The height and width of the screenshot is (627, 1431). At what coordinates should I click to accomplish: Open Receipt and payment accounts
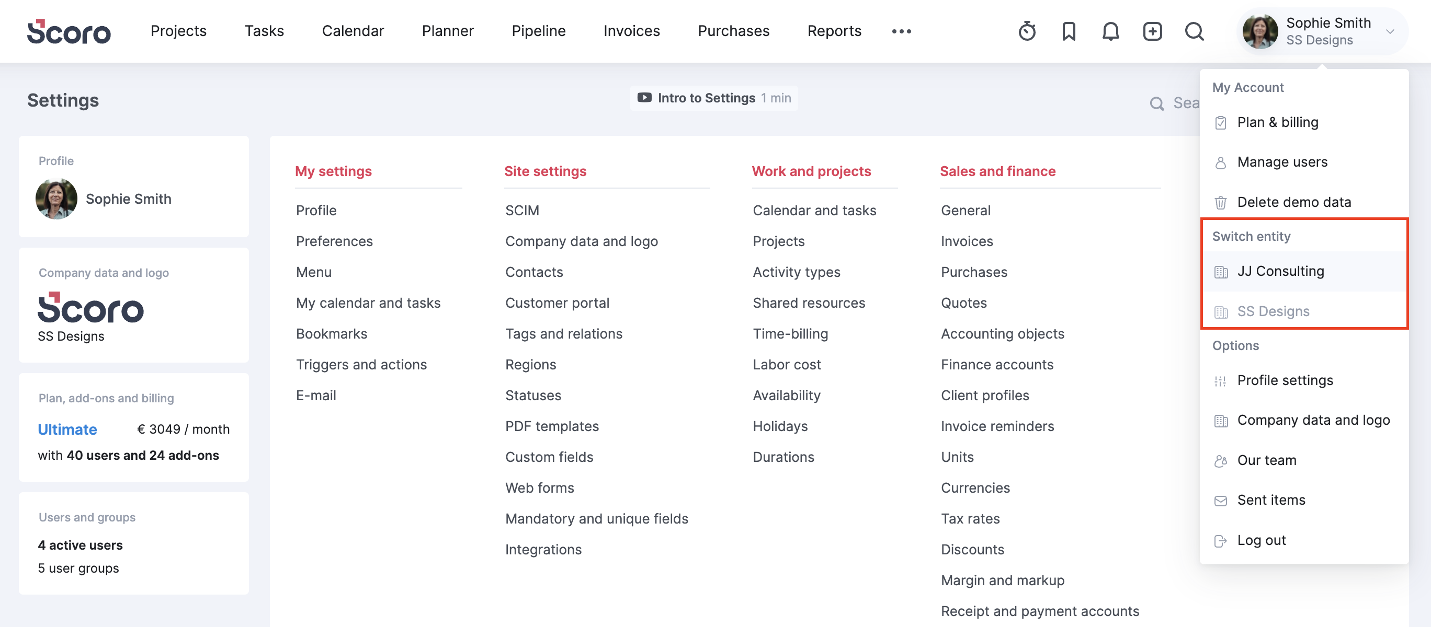coord(1039,611)
